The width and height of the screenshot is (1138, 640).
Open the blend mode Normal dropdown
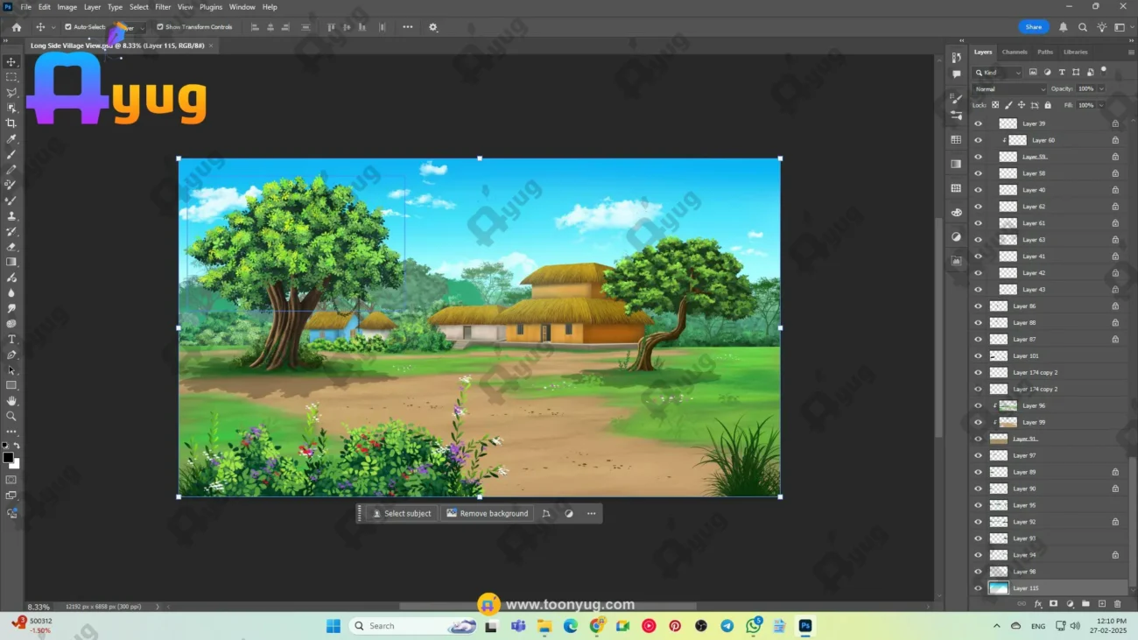tap(1009, 89)
